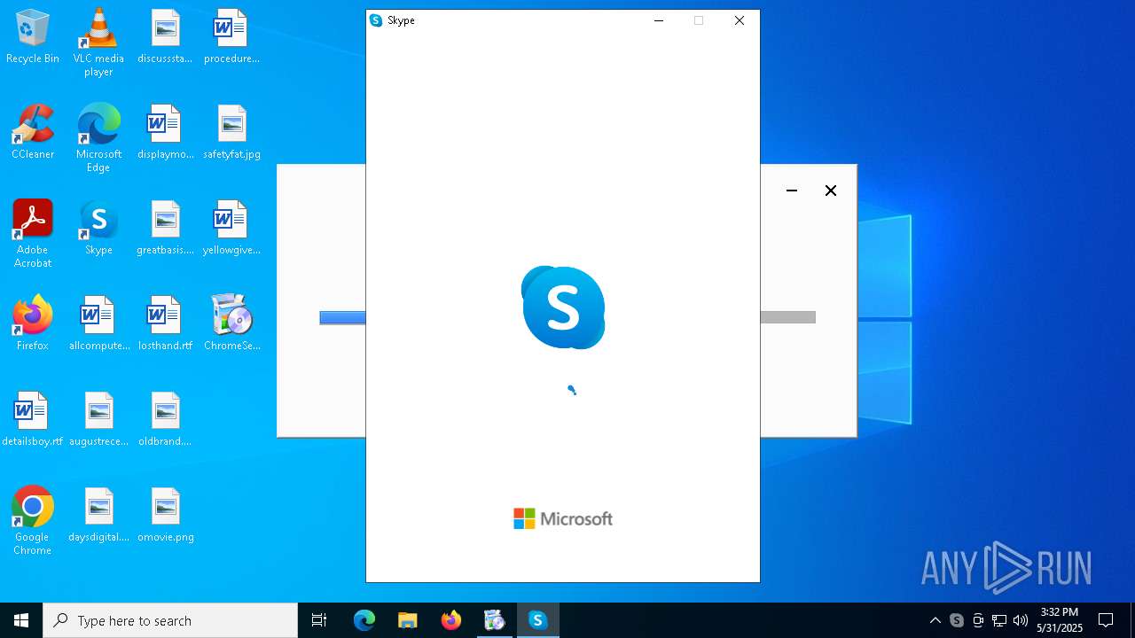The width and height of the screenshot is (1135, 638).
Task: Open Firefox from the taskbar
Action: [451, 620]
